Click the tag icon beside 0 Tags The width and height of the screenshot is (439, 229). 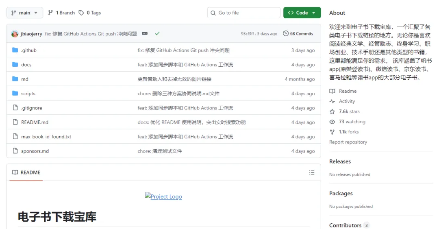[81, 13]
